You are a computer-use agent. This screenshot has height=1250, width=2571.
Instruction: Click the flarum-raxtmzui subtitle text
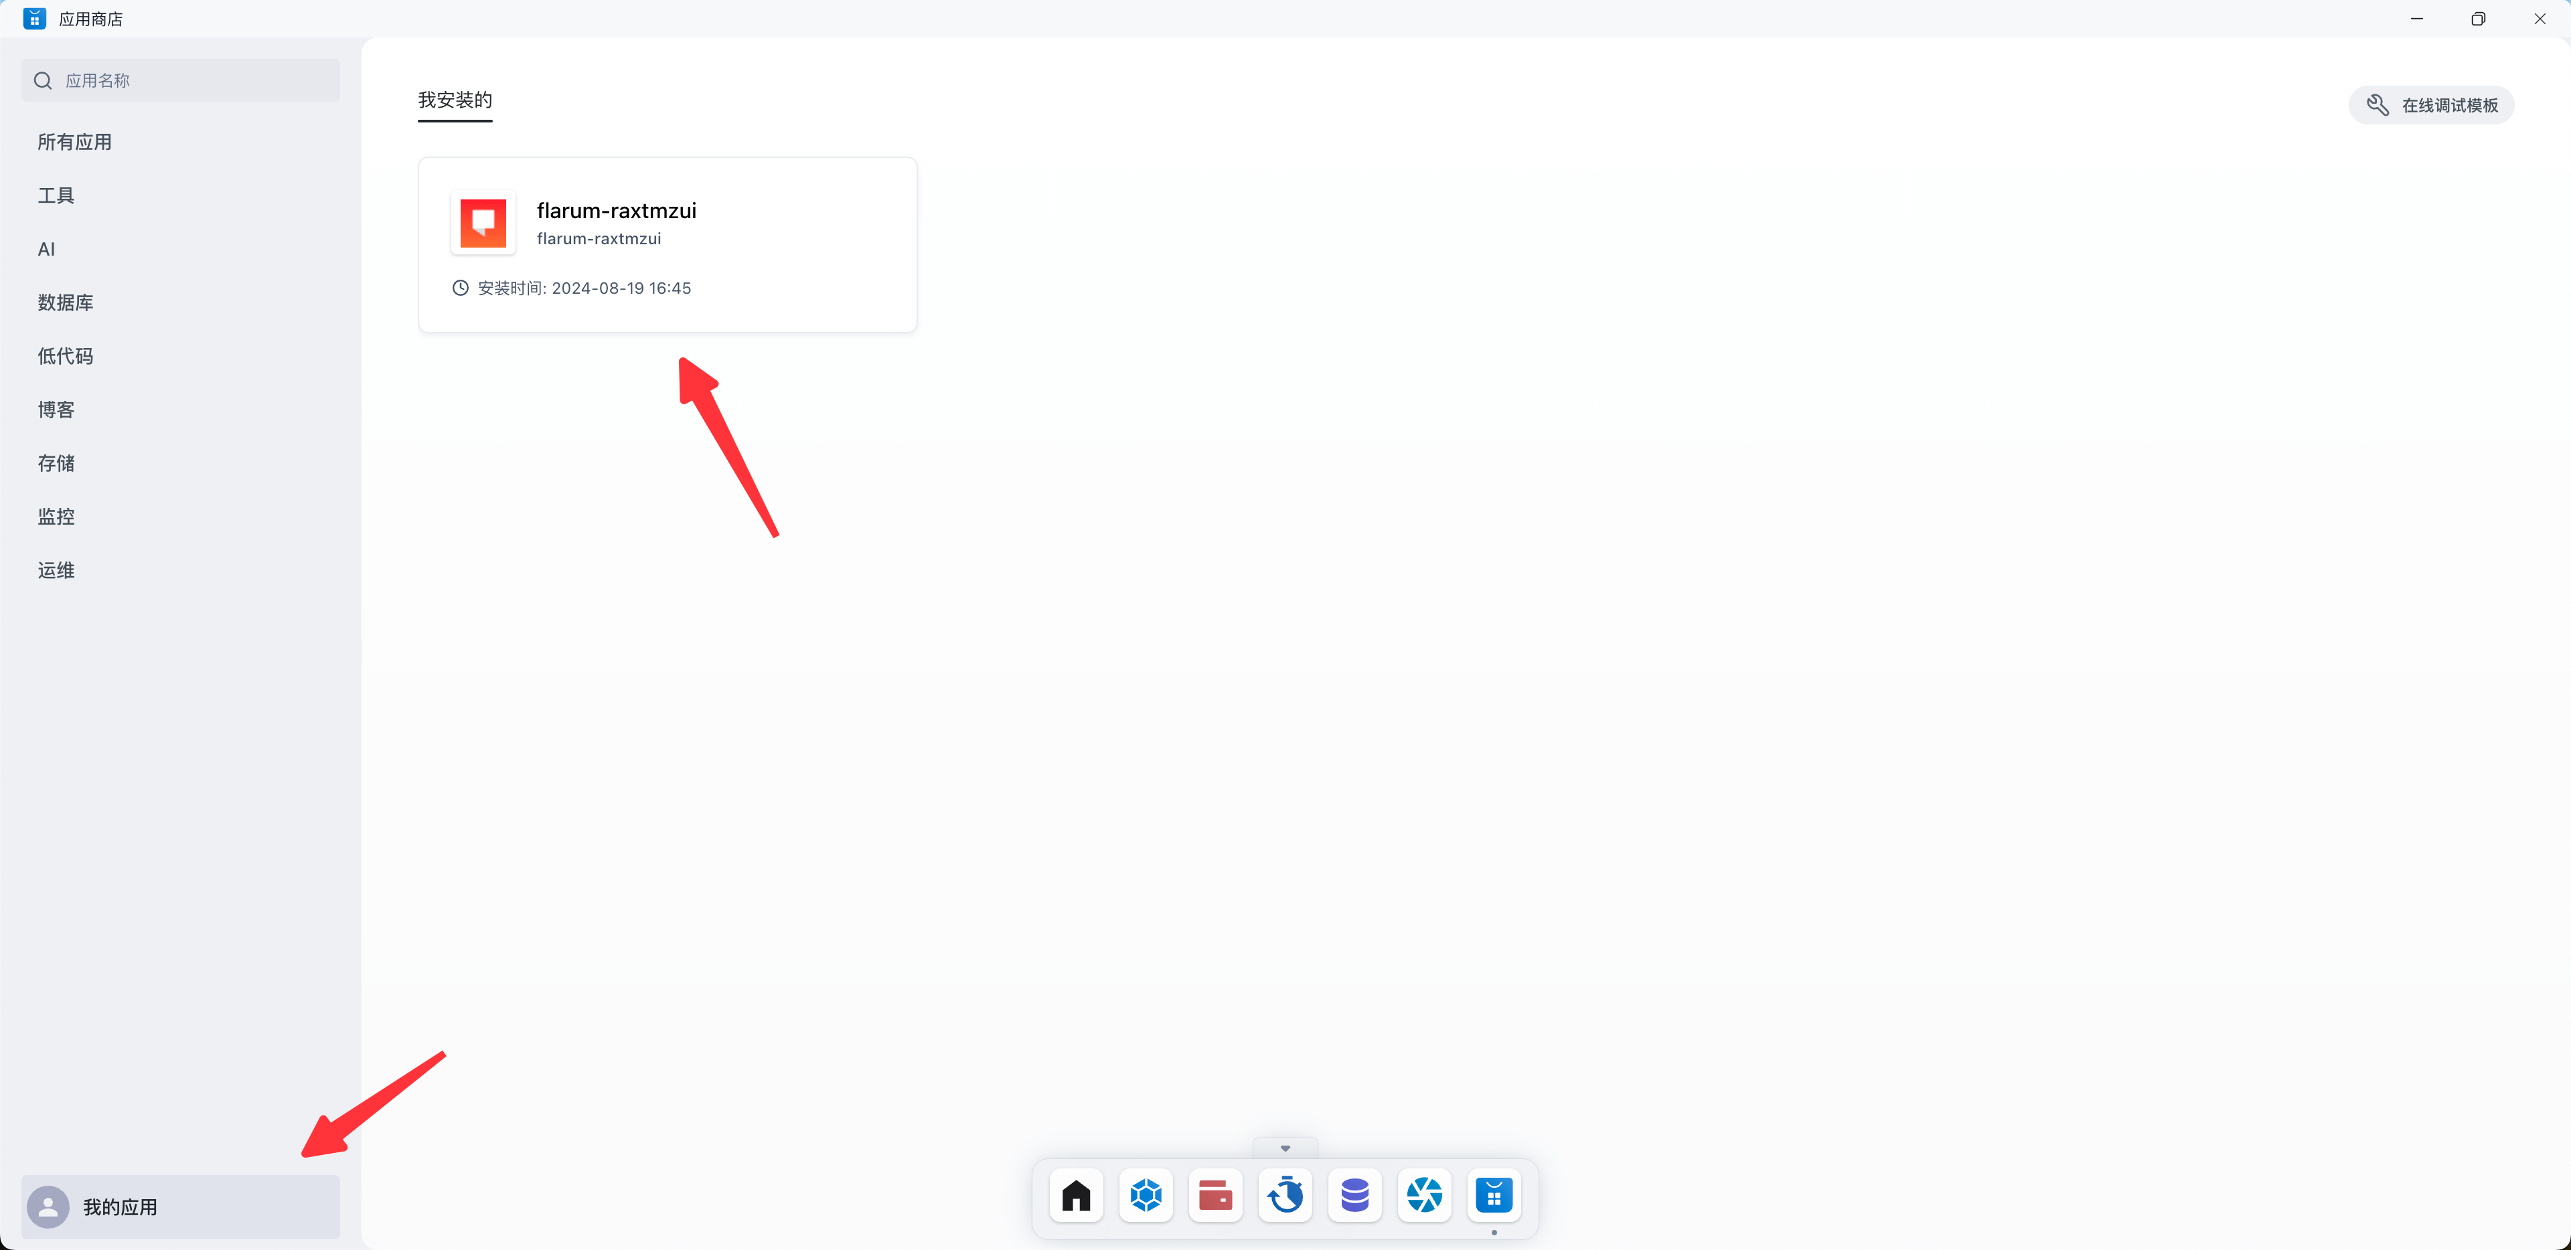pyautogui.click(x=599, y=238)
